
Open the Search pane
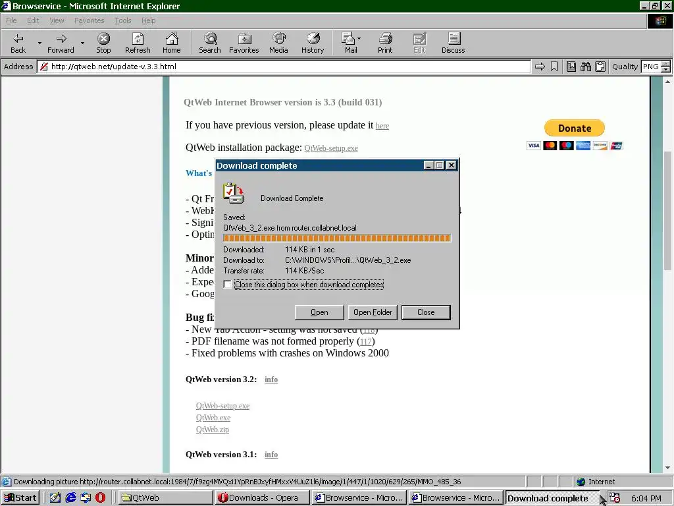[210, 43]
